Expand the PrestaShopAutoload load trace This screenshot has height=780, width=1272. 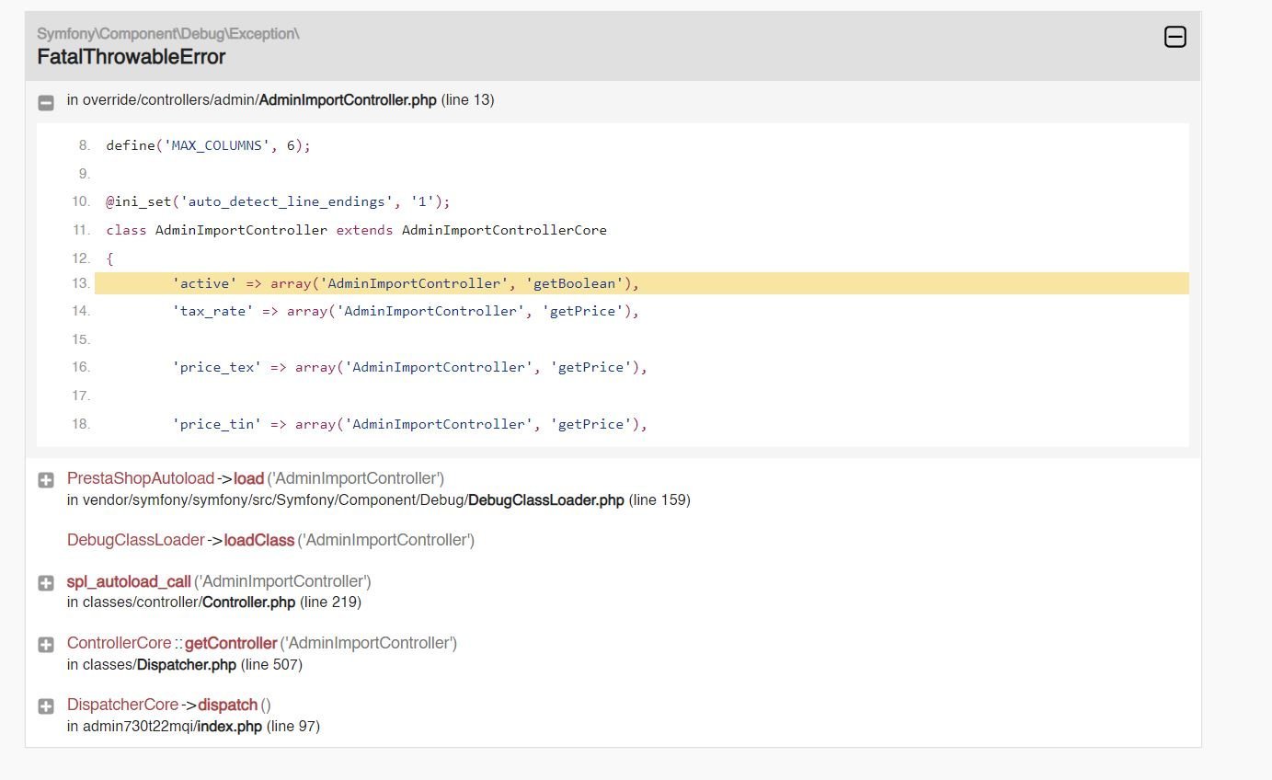pos(46,480)
